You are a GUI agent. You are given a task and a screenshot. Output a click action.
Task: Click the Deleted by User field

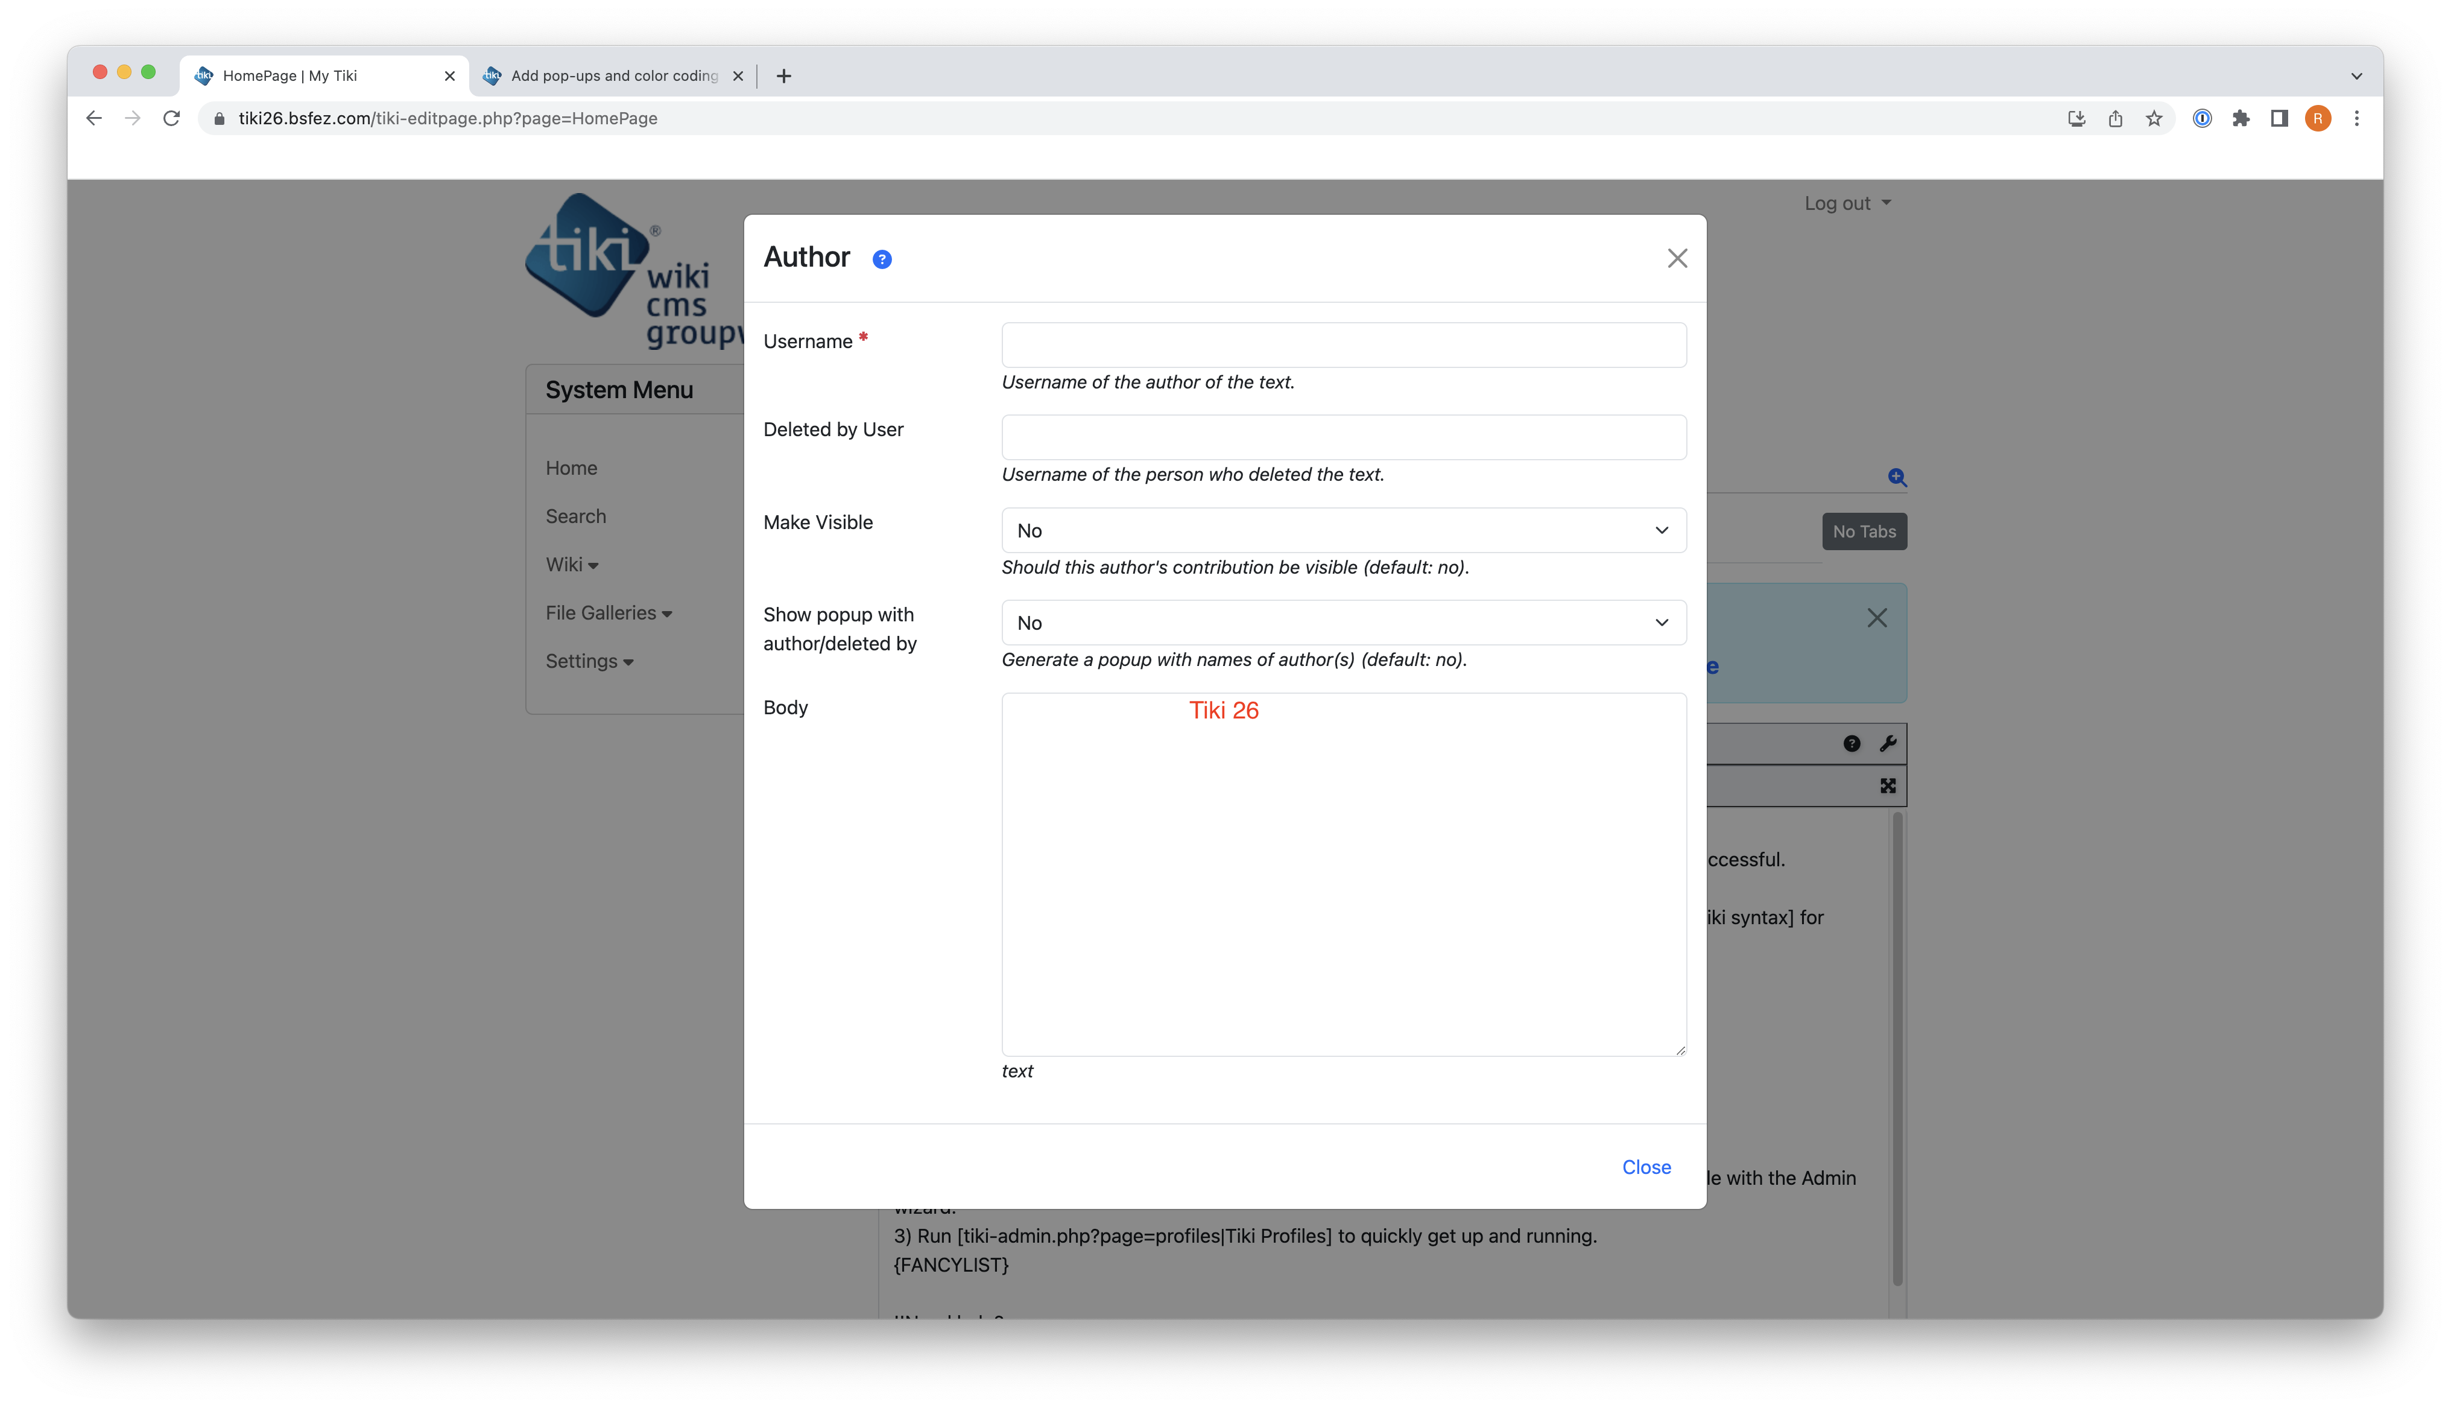(x=1344, y=437)
